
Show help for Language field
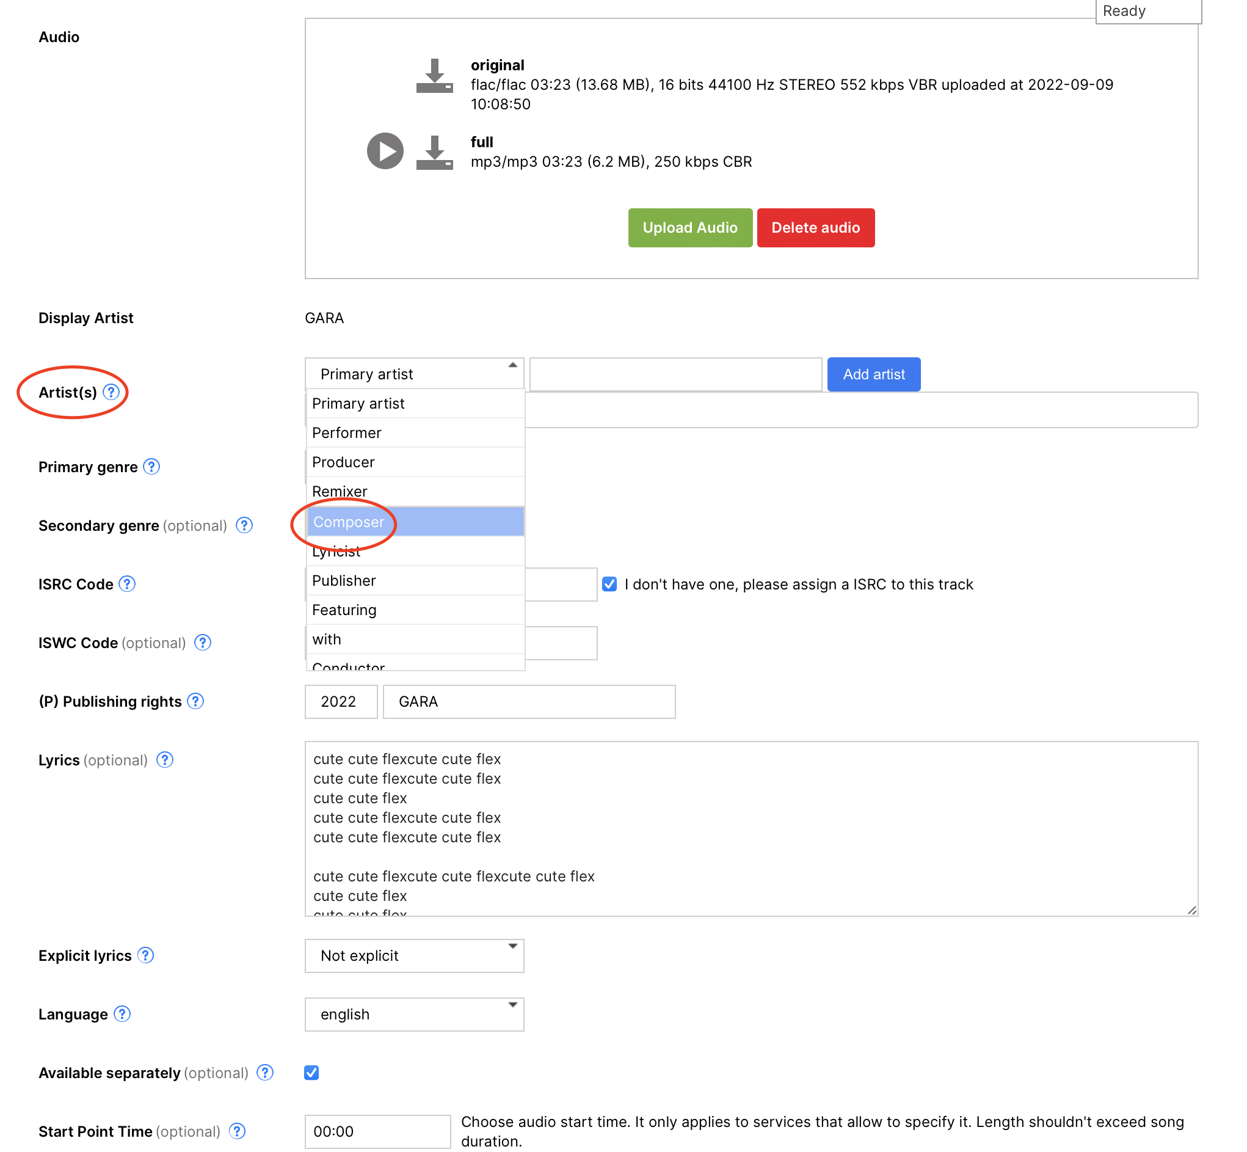(x=122, y=1014)
